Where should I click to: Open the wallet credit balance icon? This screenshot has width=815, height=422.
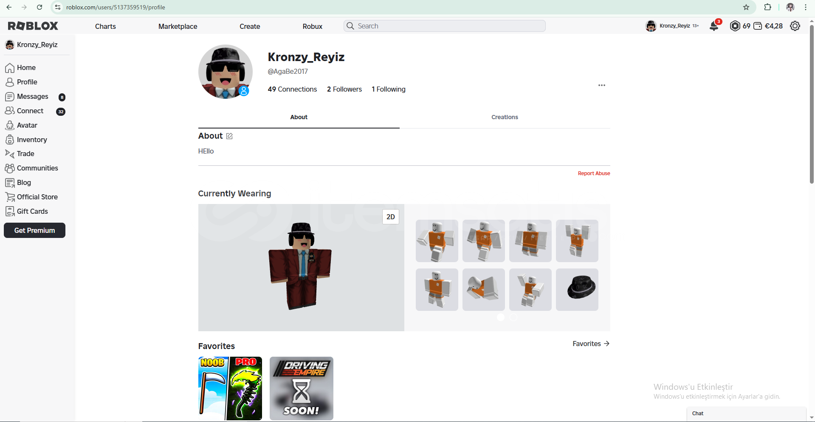click(x=758, y=26)
